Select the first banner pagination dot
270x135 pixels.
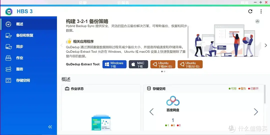[162, 71]
